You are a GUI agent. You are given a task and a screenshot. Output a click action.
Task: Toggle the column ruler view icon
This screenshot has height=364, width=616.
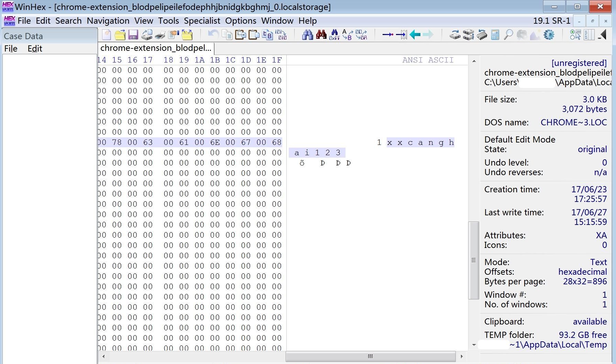[589, 35]
